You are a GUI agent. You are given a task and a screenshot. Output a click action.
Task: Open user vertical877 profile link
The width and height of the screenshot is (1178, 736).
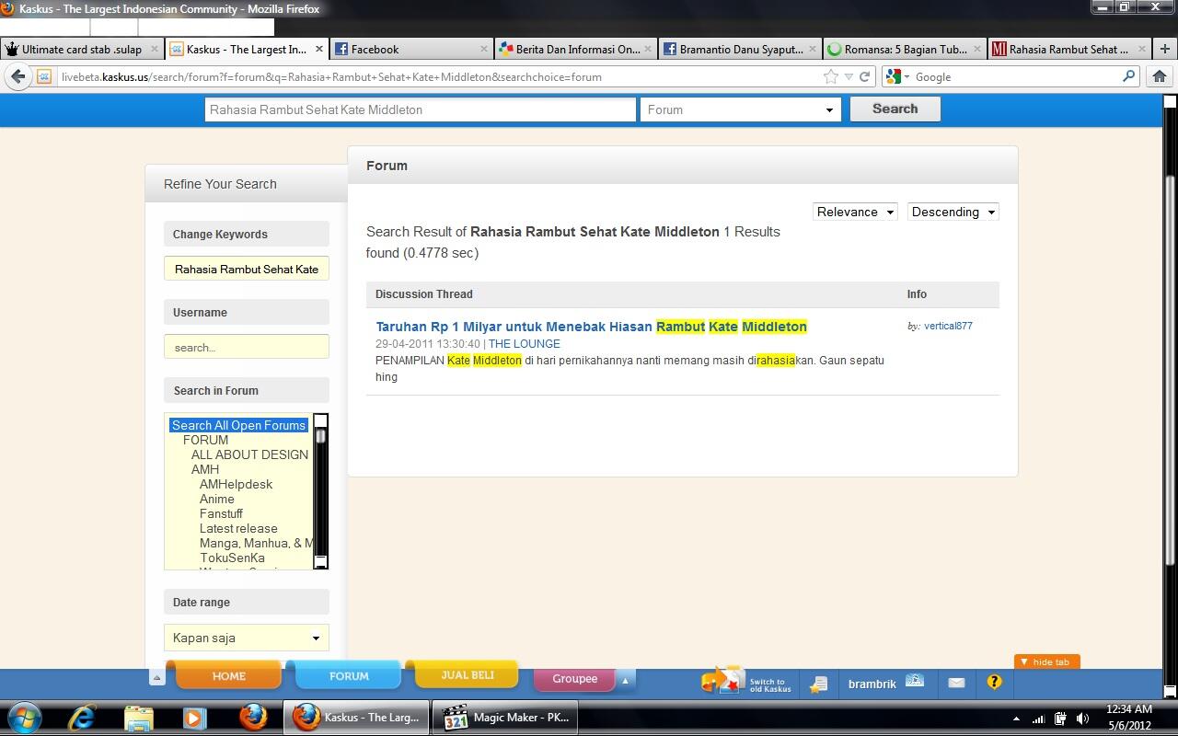948,326
